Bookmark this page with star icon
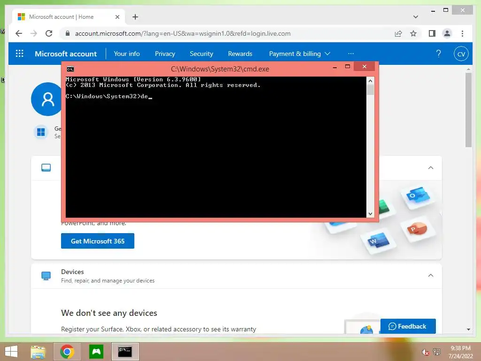481x361 pixels. click(413, 33)
